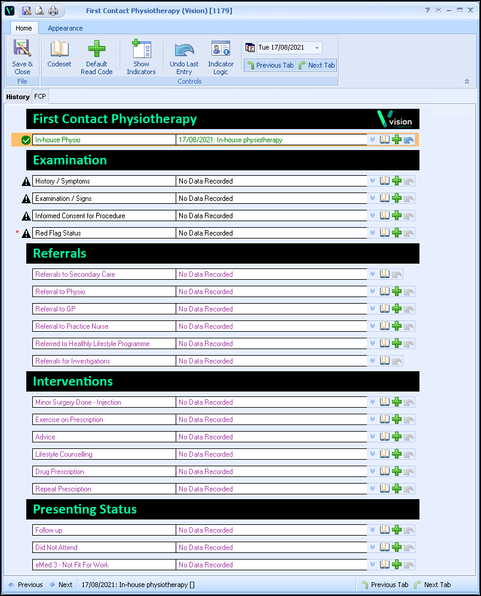This screenshot has width=481, height=596.
Task: Expand the Drug Prescription row chevron
Action: 372,472
